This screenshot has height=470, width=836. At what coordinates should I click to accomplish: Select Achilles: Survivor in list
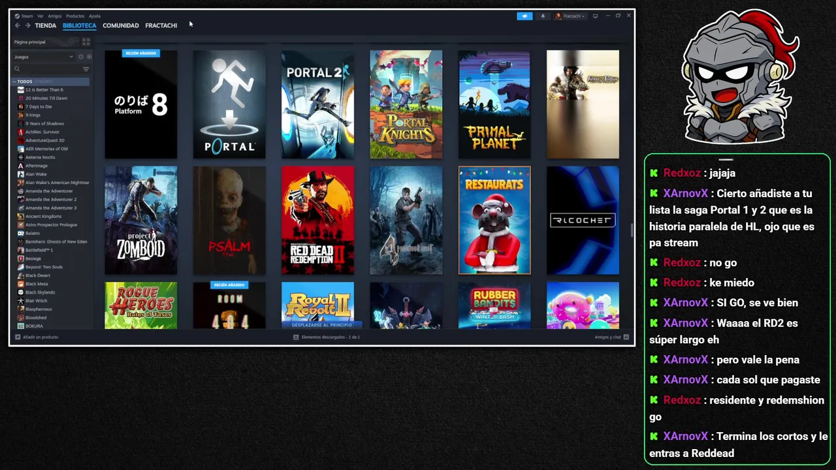[42, 132]
